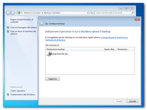Image resolution: width=147 pixels, height=110 pixels.
Task: Click the back arrow in Control Panel window
Action: pyautogui.click(x=8, y=13)
